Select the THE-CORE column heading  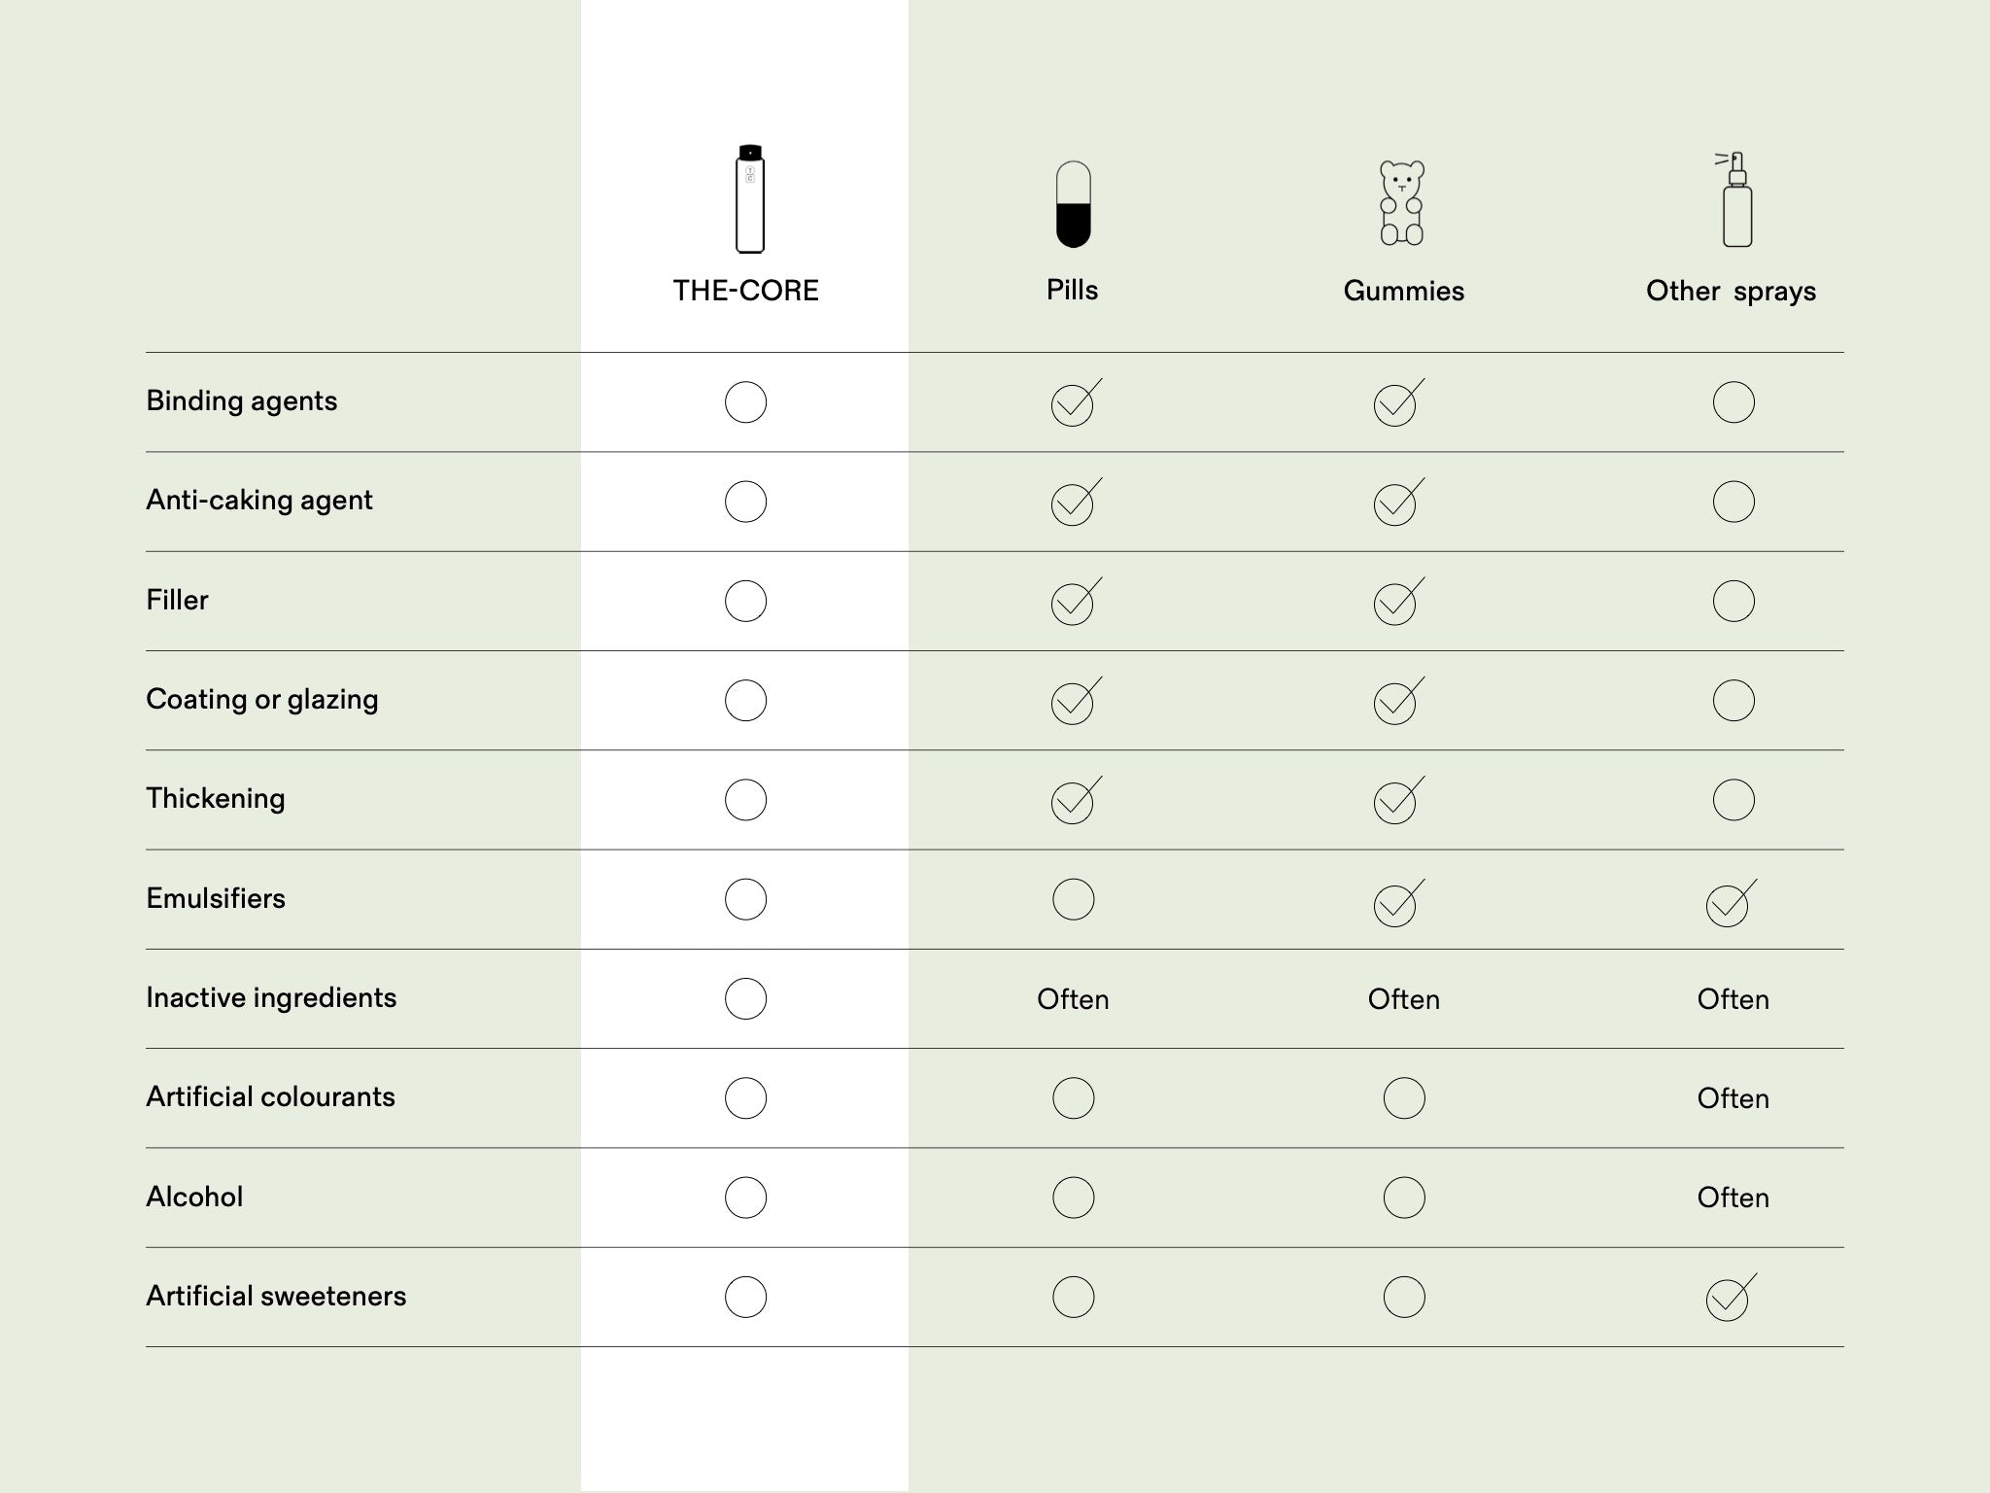click(x=745, y=291)
